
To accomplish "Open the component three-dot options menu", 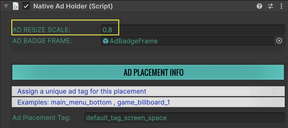I will click(x=281, y=6).
